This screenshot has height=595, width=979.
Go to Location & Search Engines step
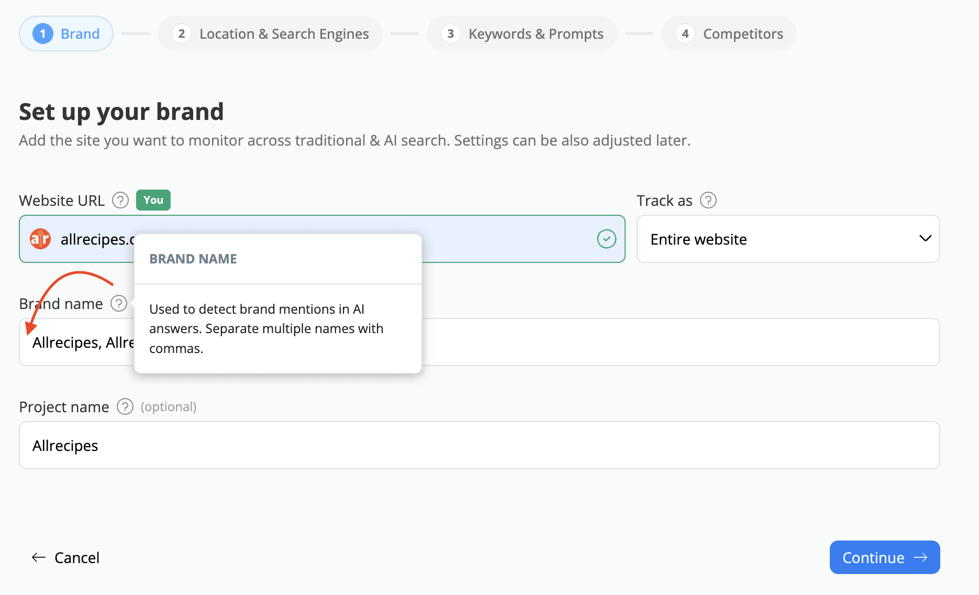click(x=270, y=34)
